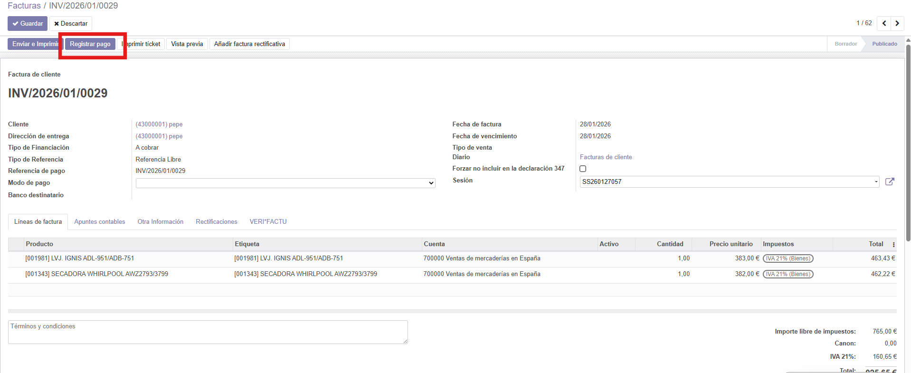911x373 pixels.
Task: Click column options icon in table header
Action: [893, 244]
